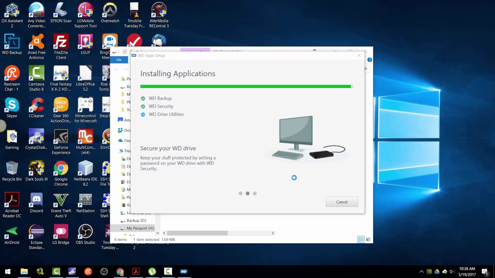Click the installation progress bar
The width and height of the screenshot is (495, 278).
pyautogui.click(x=246, y=86)
